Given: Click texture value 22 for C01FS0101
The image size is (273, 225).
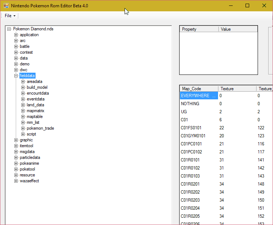Looking at the screenshot, I should point(222,128).
